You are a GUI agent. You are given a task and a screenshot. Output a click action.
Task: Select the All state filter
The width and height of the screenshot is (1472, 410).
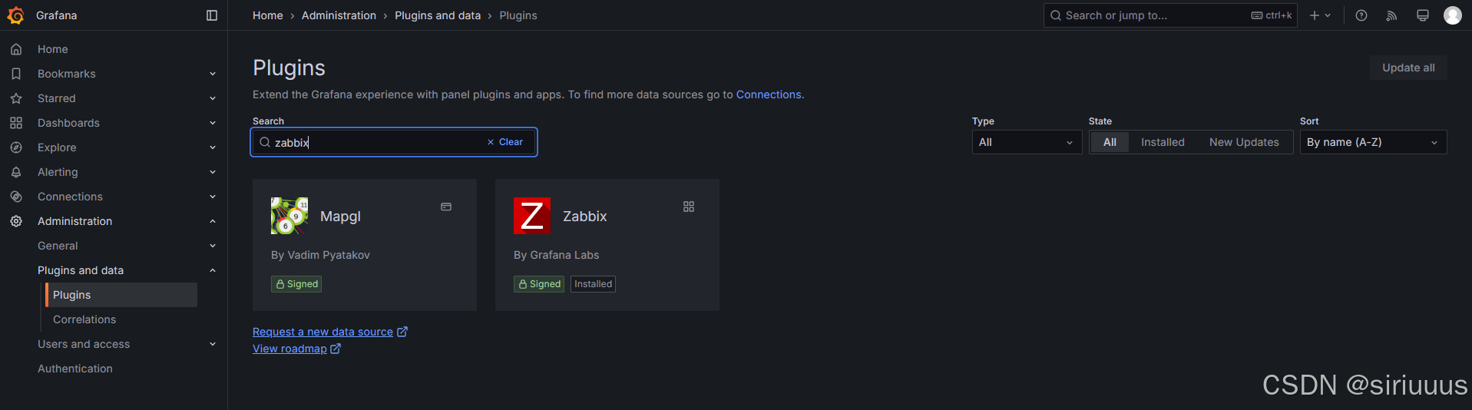1110,142
